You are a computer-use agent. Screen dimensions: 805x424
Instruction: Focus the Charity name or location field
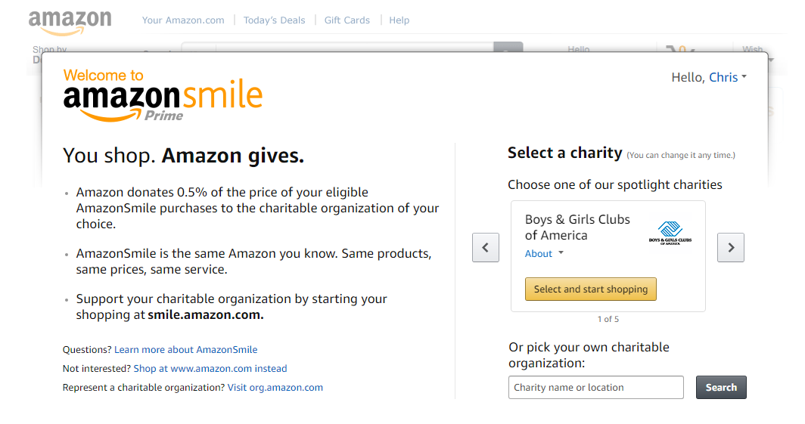(596, 387)
